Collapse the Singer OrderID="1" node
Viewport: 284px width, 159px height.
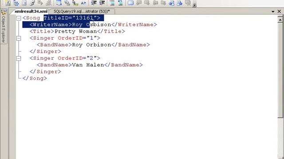point(19,38)
